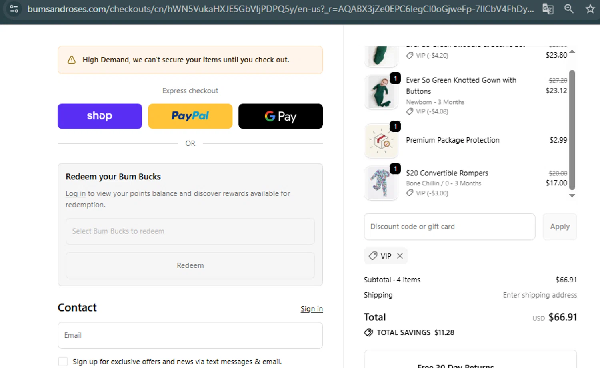
Task: Click the order summary scrollbar thumb
Action: 572,129
